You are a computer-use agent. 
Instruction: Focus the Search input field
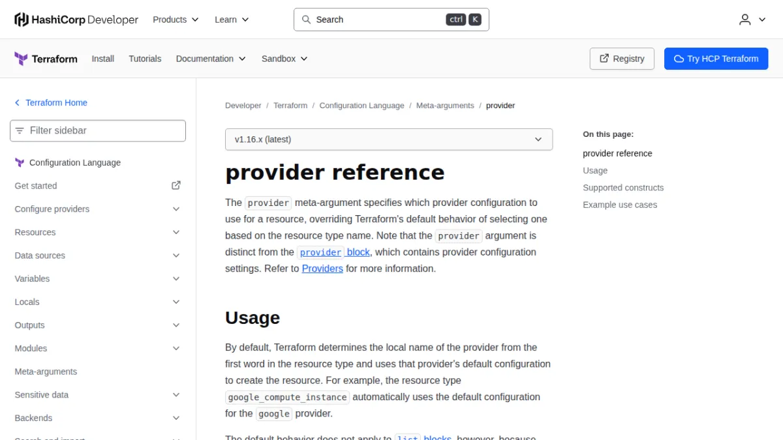pos(391,20)
